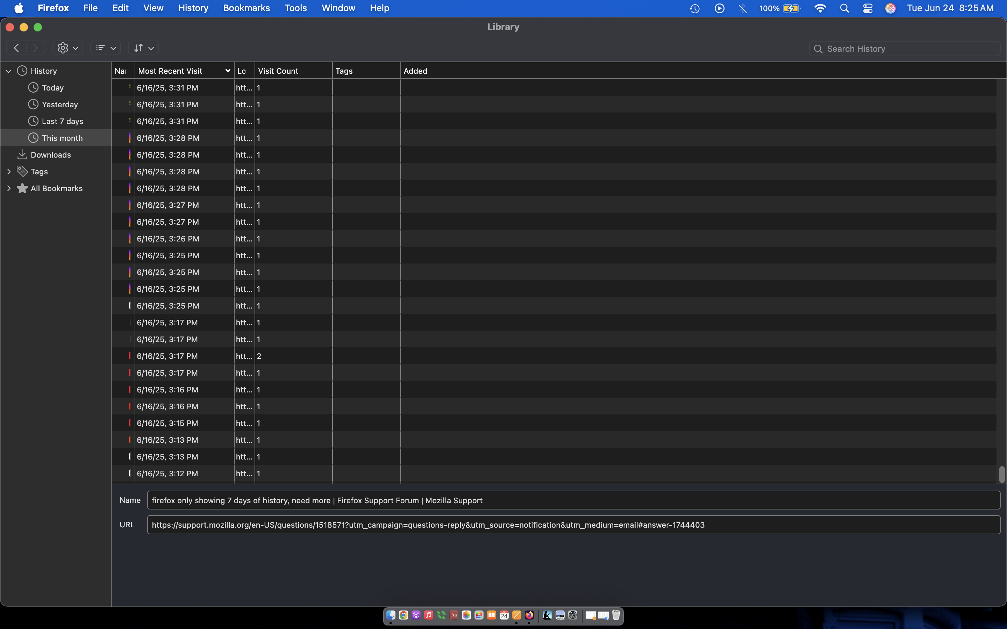Click the URL text field in details pane
This screenshot has height=629, width=1007.
[573, 525]
